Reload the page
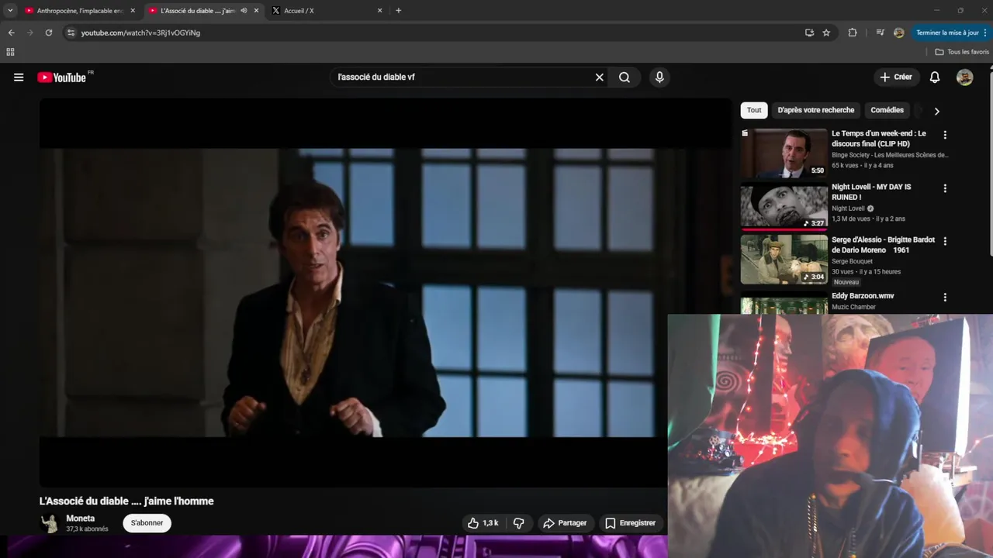 pyautogui.click(x=48, y=33)
